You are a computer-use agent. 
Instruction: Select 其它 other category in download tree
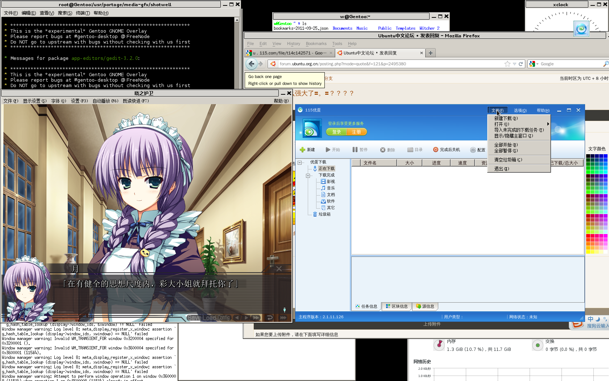[x=328, y=208]
